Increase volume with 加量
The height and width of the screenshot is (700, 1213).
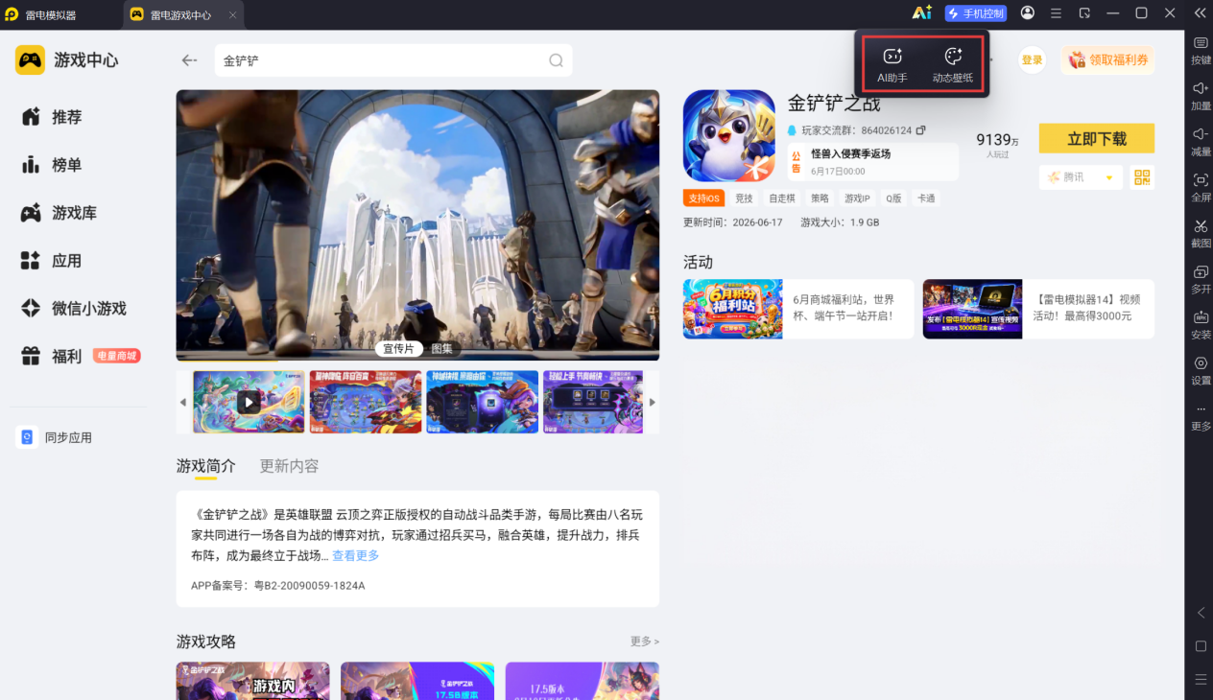[x=1201, y=97]
